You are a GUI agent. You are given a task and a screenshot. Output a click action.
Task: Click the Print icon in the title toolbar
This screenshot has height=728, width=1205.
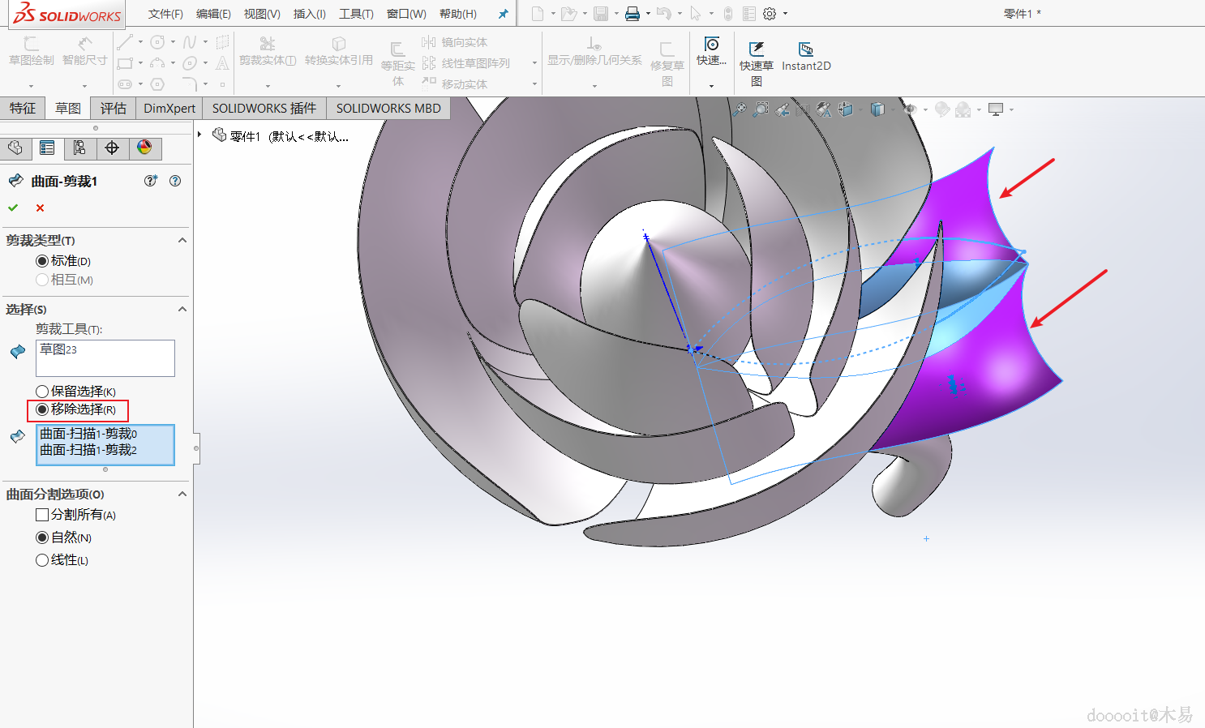click(633, 14)
